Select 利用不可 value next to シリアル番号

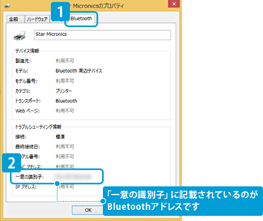coord(65,156)
